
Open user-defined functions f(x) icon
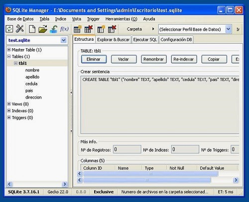(64, 29)
